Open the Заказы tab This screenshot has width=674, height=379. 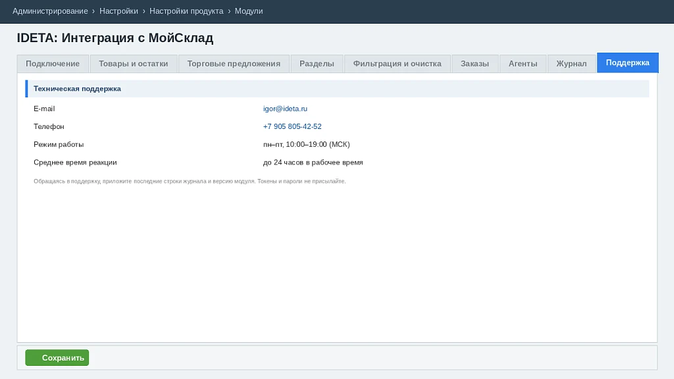coord(475,64)
